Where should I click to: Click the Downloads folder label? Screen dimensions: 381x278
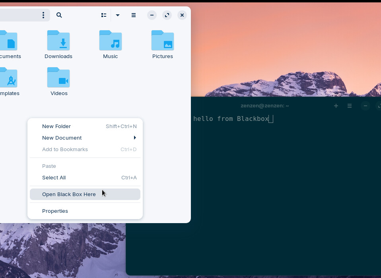pyautogui.click(x=58, y=56)
